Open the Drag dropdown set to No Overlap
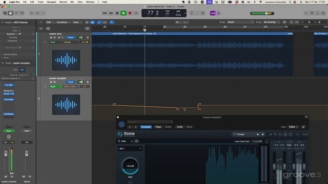The height and width of the screenshot is (184, 328). coord(271,22)
